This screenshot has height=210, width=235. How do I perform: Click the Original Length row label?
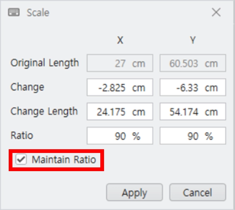click(45, 63)
